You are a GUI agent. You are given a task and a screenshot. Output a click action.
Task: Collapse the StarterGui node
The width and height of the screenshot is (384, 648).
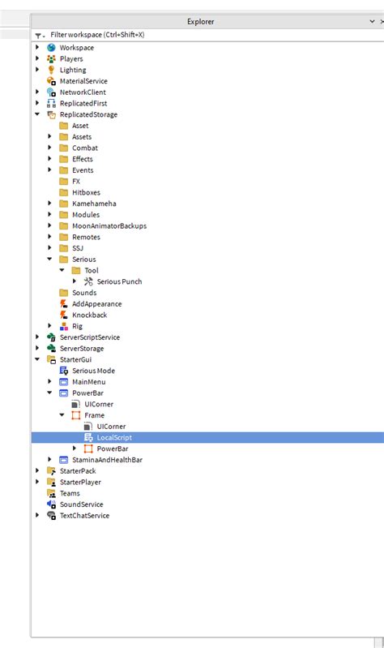pos(37,359)
